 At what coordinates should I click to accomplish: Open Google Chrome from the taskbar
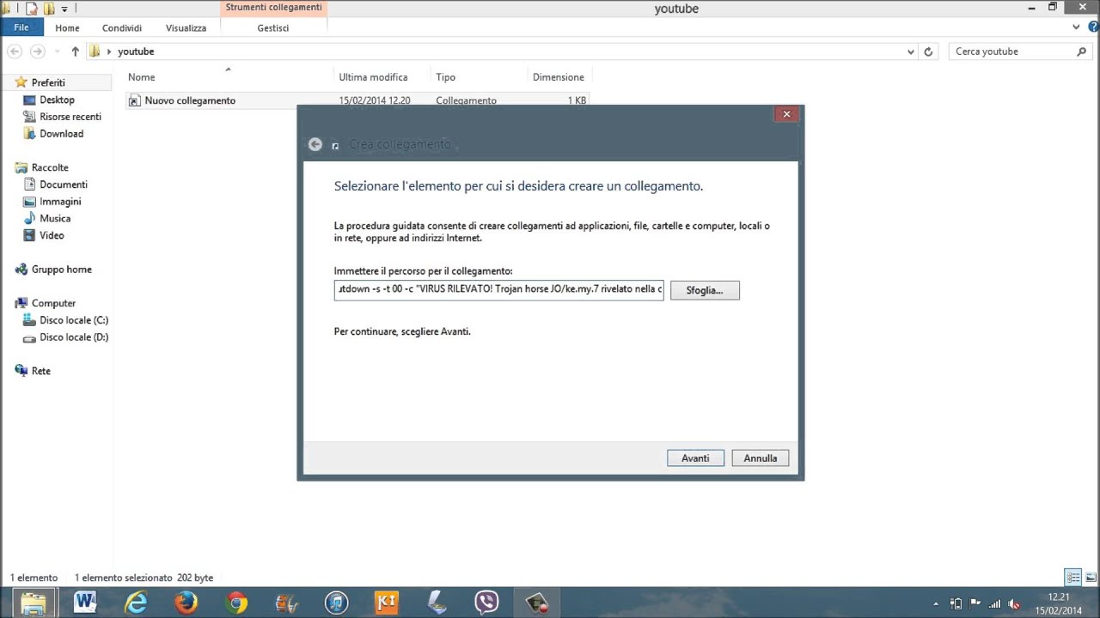tap(236, 603)
